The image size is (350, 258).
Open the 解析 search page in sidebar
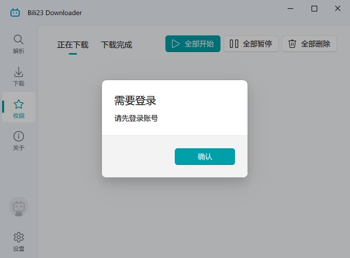(19, 44)
